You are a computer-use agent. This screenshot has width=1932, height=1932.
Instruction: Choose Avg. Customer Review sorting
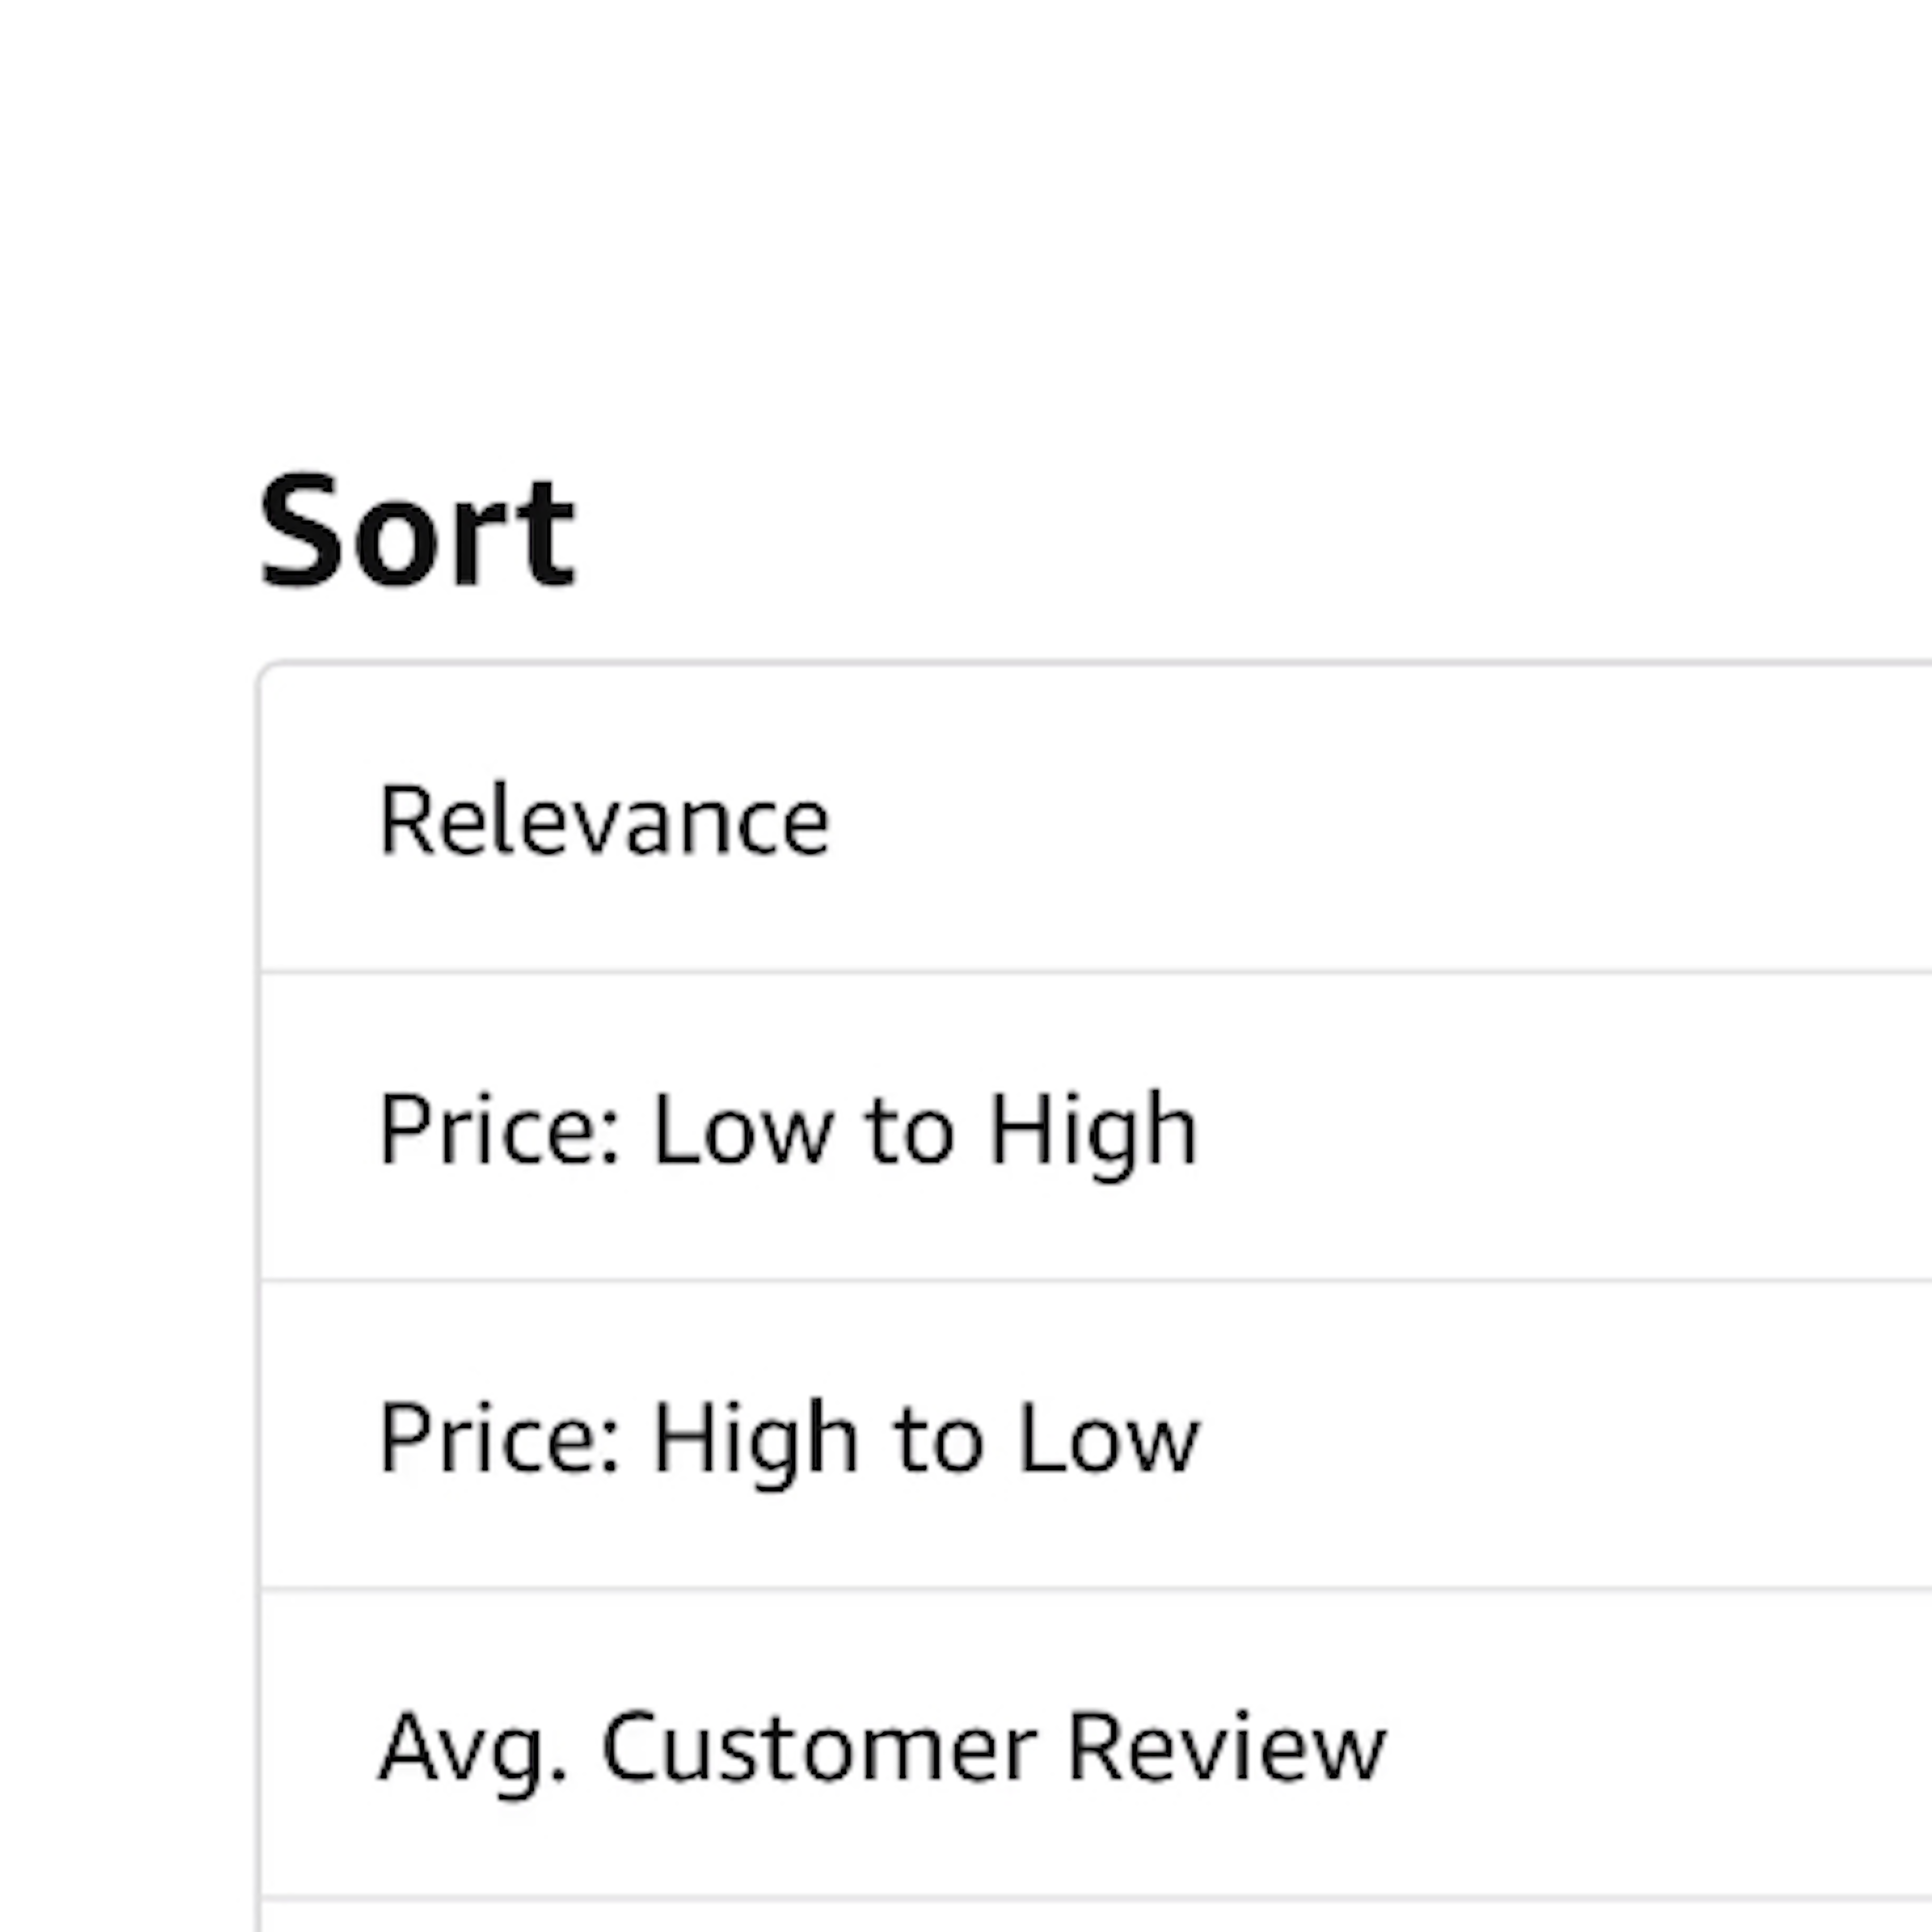click(882, 1746)
